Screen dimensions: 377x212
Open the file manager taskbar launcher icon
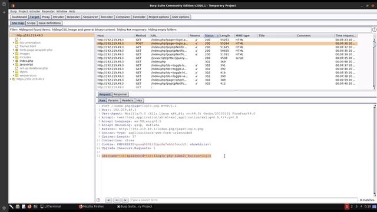tap(18, 207)
